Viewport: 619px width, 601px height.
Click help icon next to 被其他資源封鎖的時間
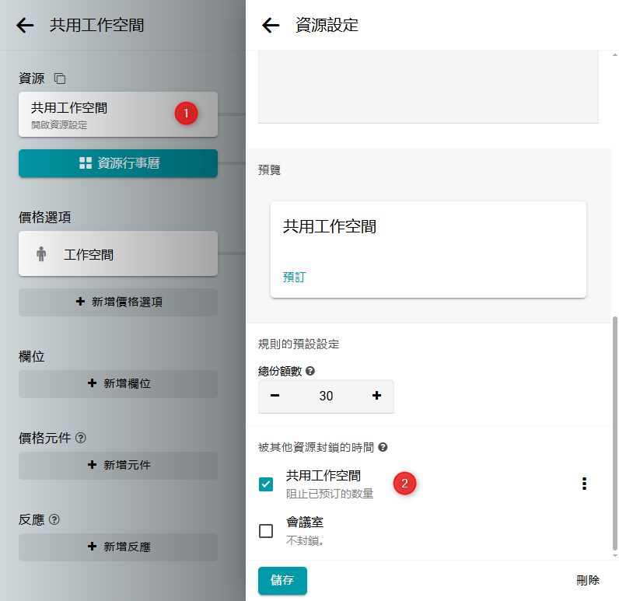[383, 447]
